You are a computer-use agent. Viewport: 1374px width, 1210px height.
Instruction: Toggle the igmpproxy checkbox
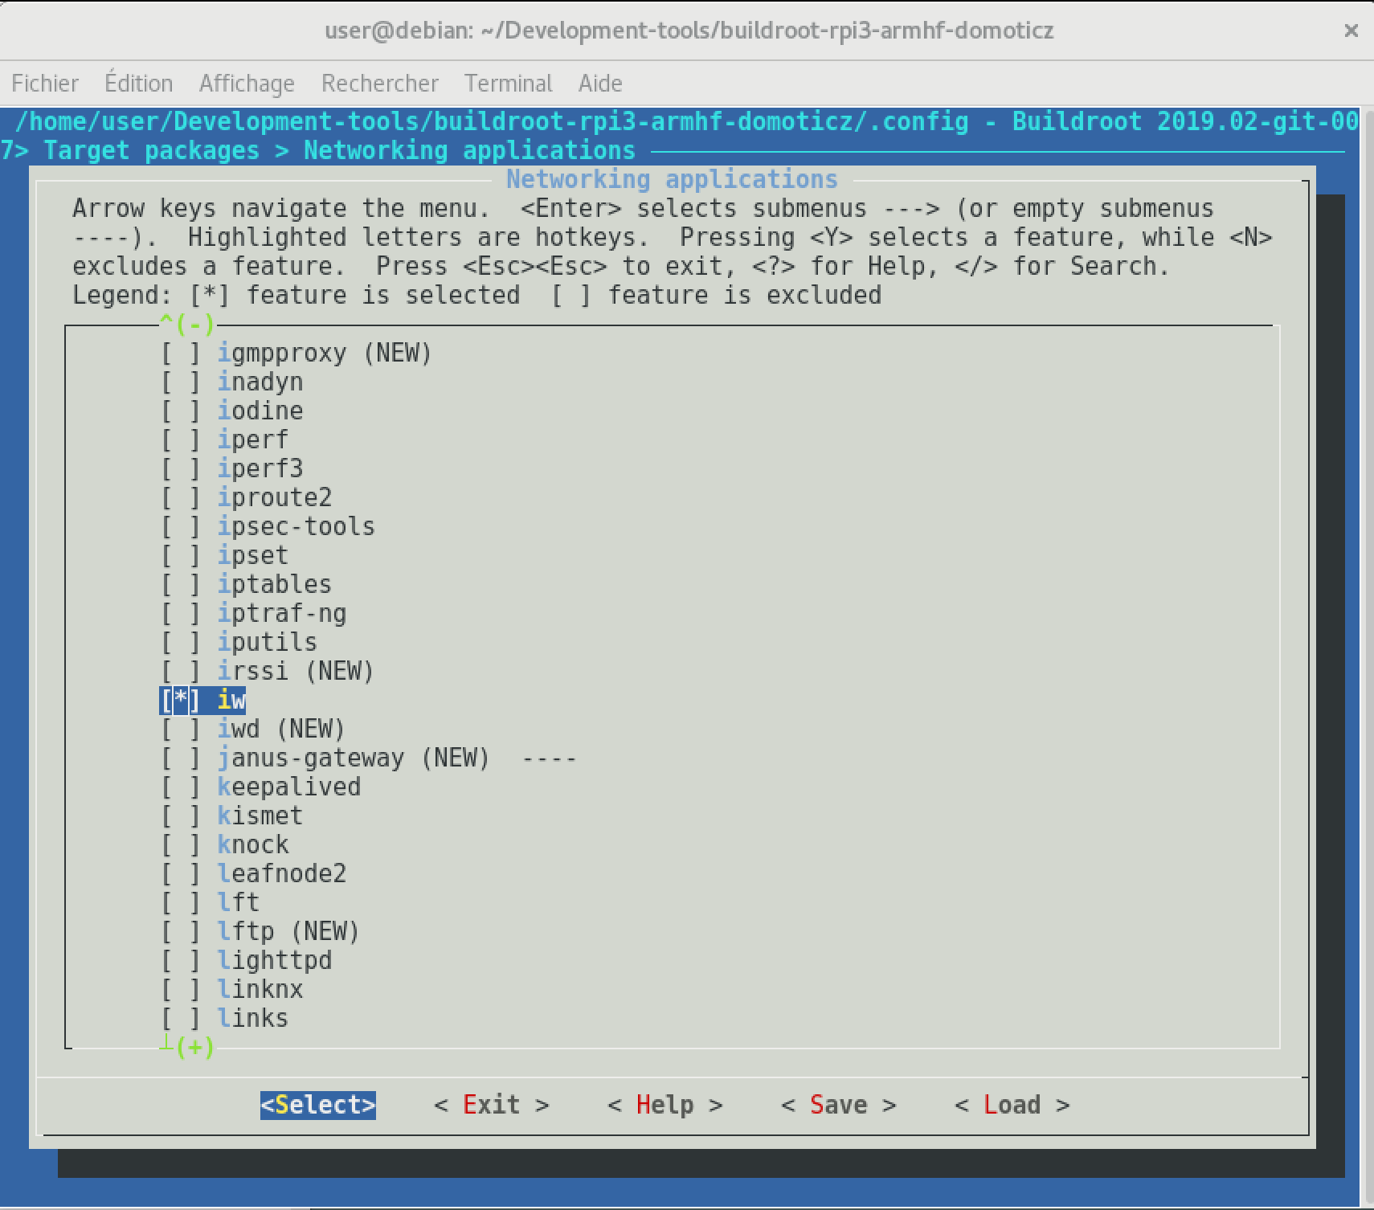coord(181,354)
